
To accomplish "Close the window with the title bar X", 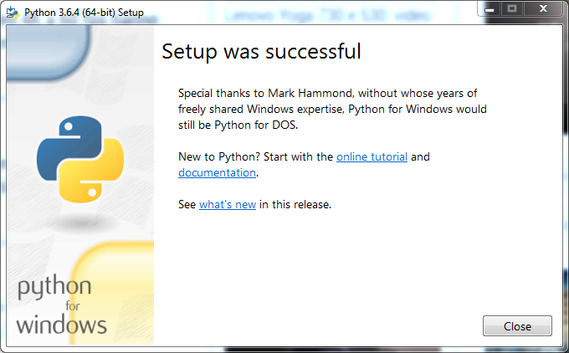I will pos(543,8).
